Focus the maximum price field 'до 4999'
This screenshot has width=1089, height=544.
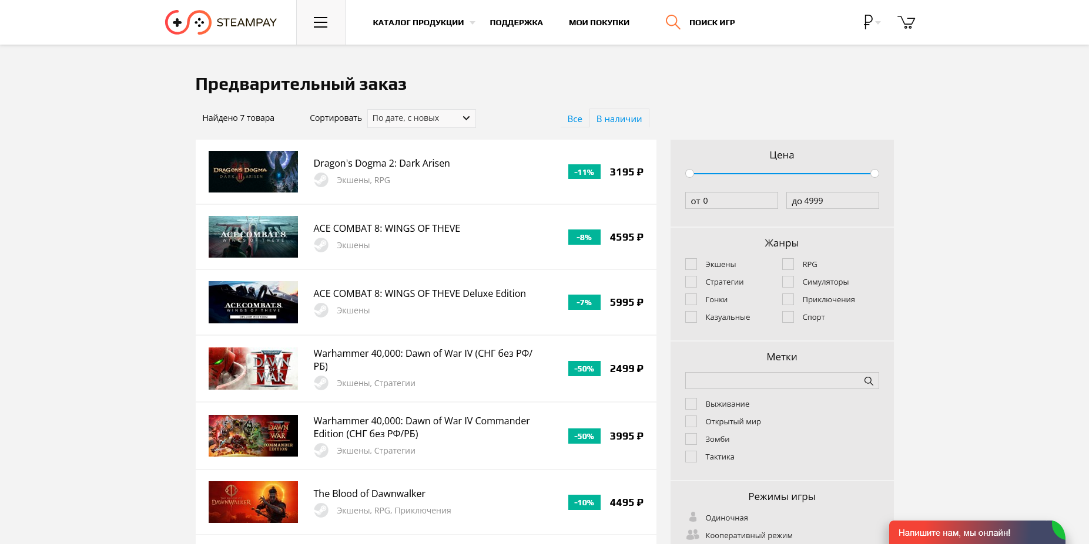coord(832,201)
